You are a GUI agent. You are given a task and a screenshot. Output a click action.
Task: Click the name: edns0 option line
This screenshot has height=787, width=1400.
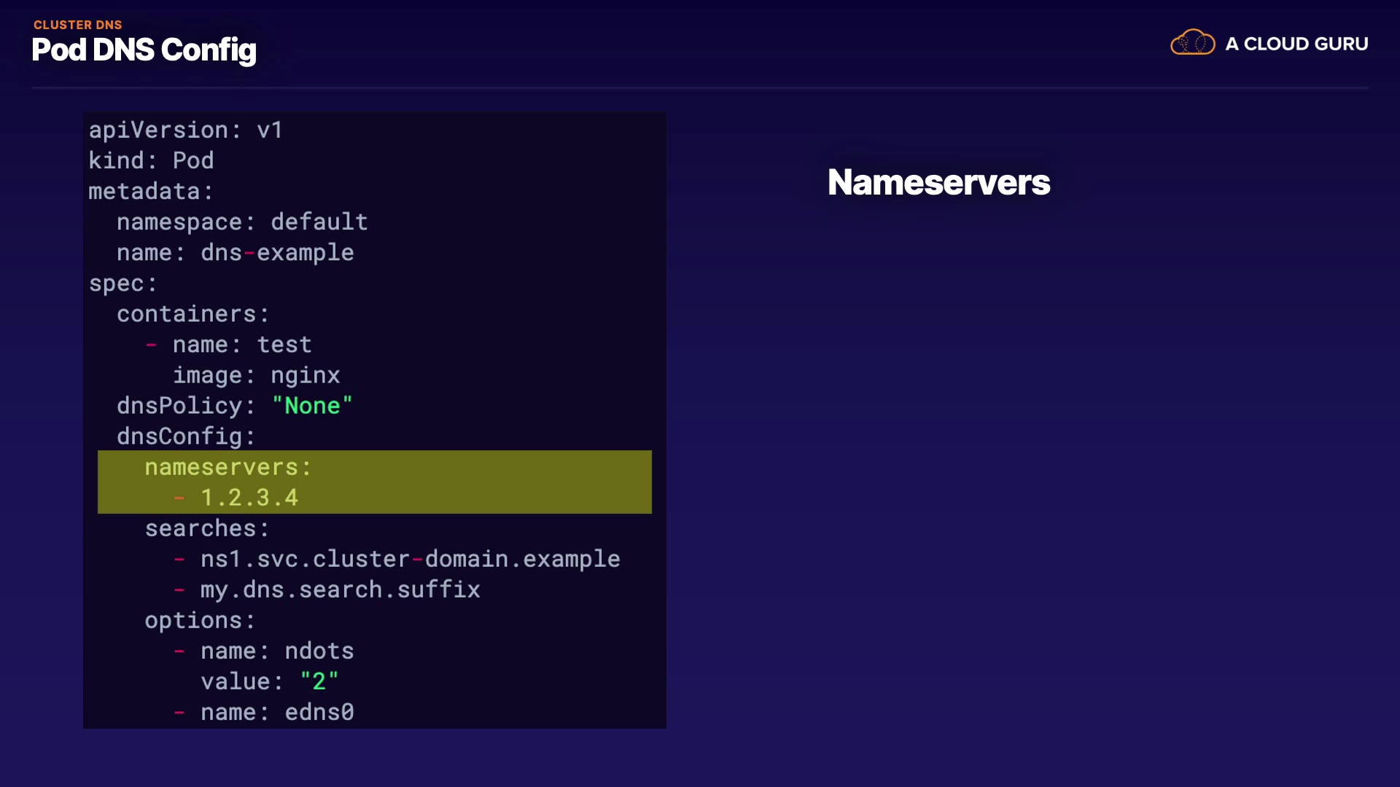tap(277, 712)
